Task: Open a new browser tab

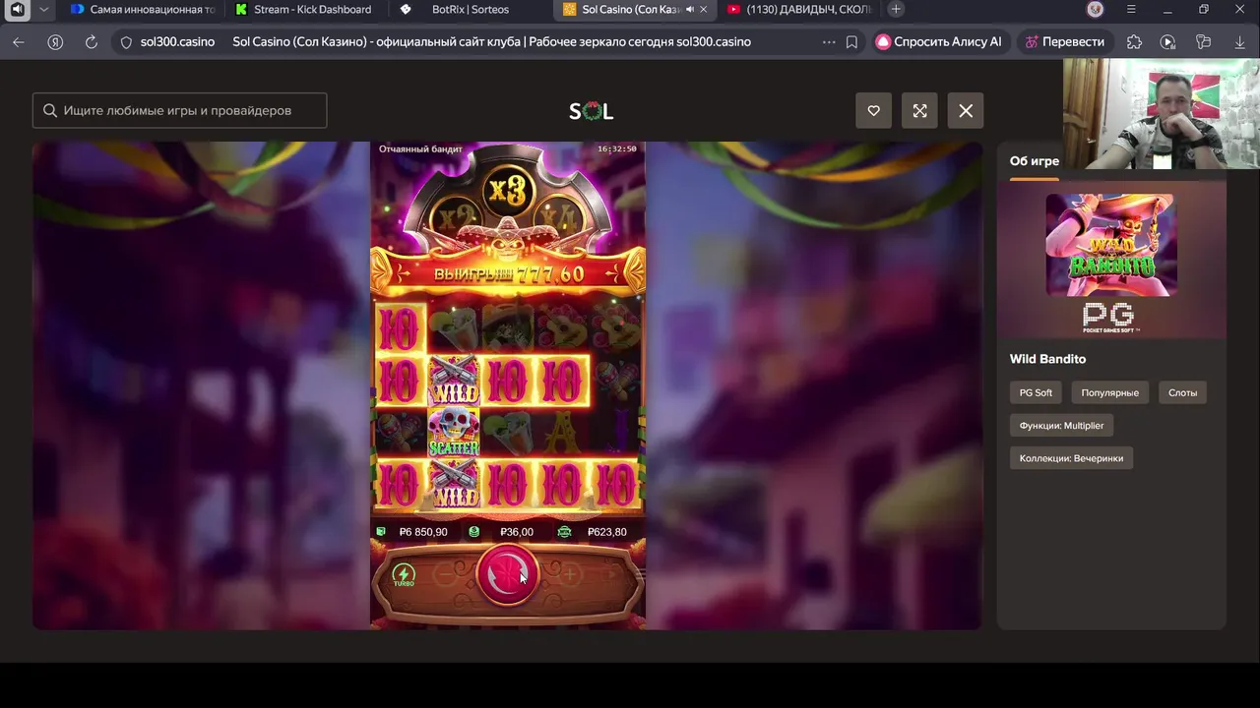Action: point(896,10)
